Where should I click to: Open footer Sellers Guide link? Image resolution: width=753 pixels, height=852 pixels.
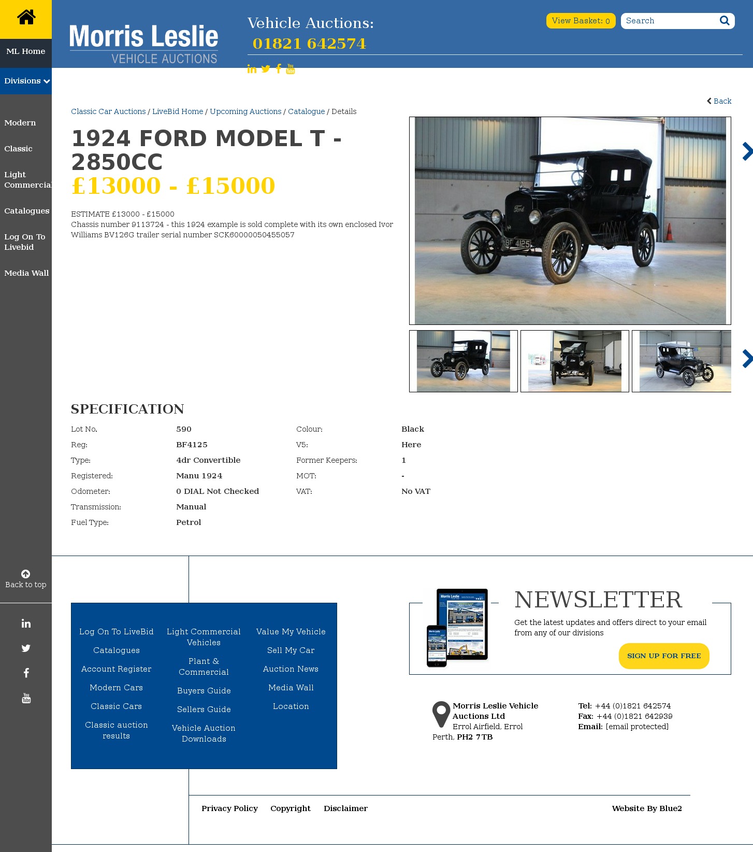click(204, 709)
